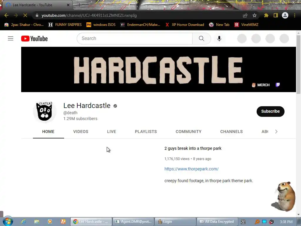Open Windows Explorer folder taskbar icon
The height and width of the screenshot is (226, 301).
click(x=37, y=222)
